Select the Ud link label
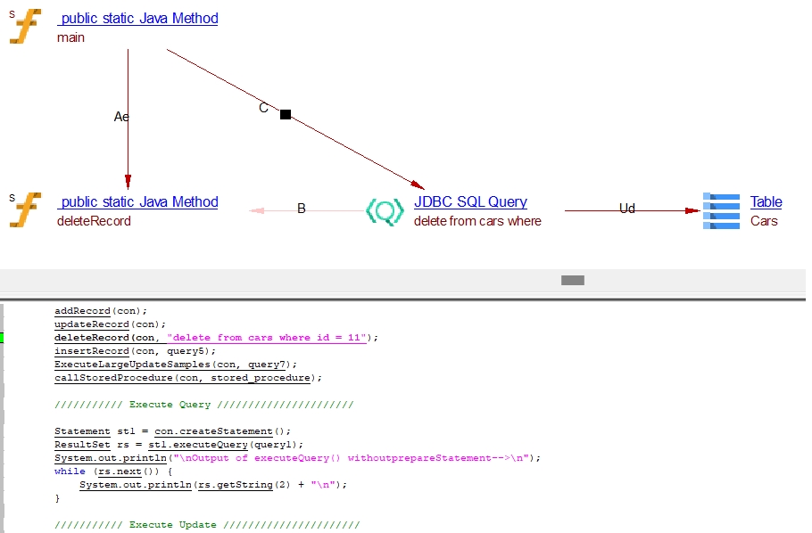This screenshot has width=812, height=533. (627, 209)
